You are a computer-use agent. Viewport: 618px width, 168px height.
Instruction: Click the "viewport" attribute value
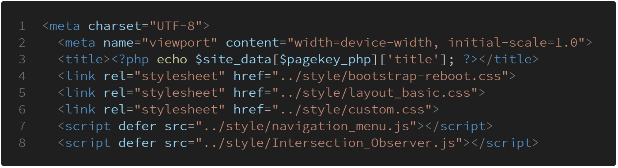(x=180, y=43)
